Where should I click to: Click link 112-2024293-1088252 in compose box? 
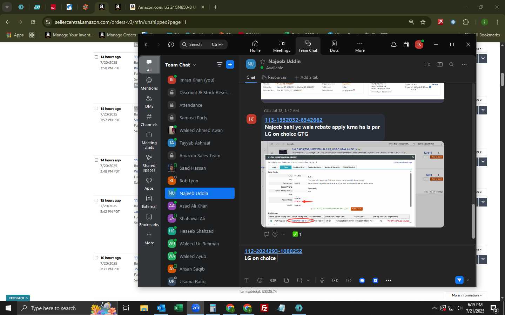click(273, 251)
